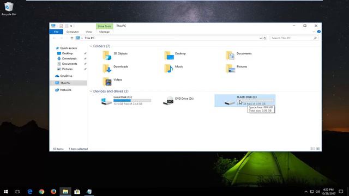
Task: Select the Videos folder
Action: click(x=112, y=81)
